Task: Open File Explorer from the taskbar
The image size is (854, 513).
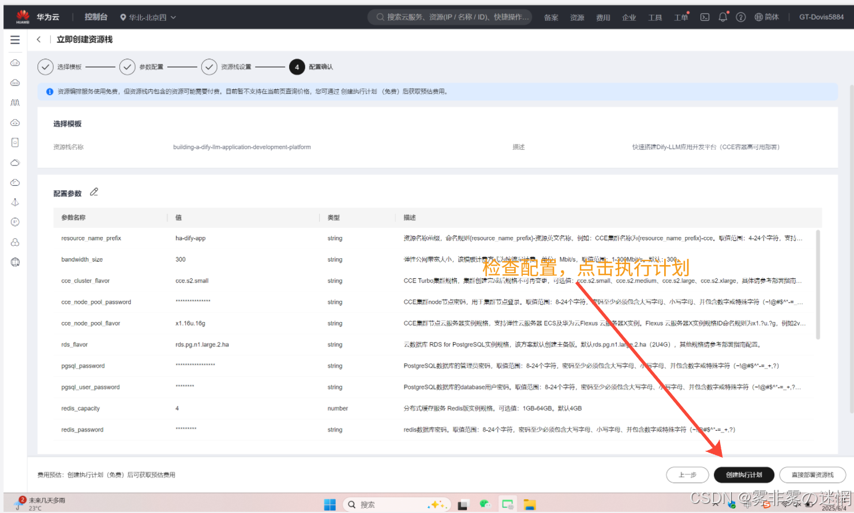Action: 530,505
